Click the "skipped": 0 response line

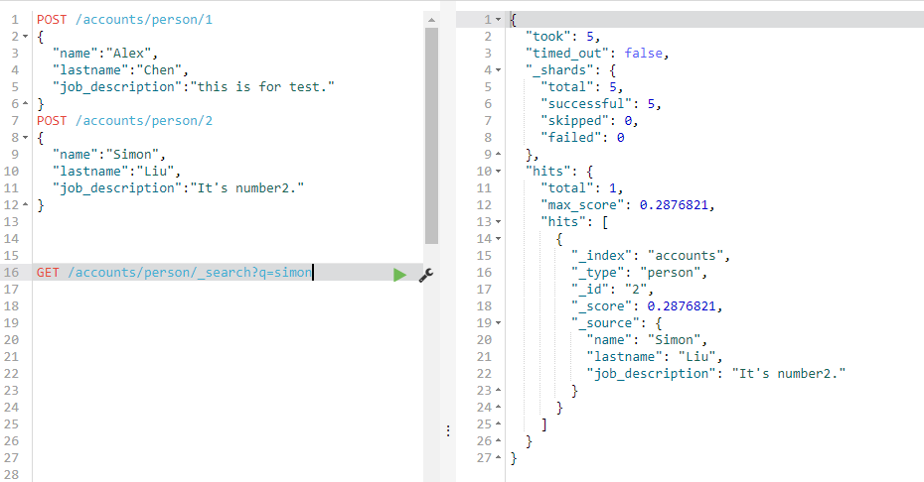click(x=590, y=121)
